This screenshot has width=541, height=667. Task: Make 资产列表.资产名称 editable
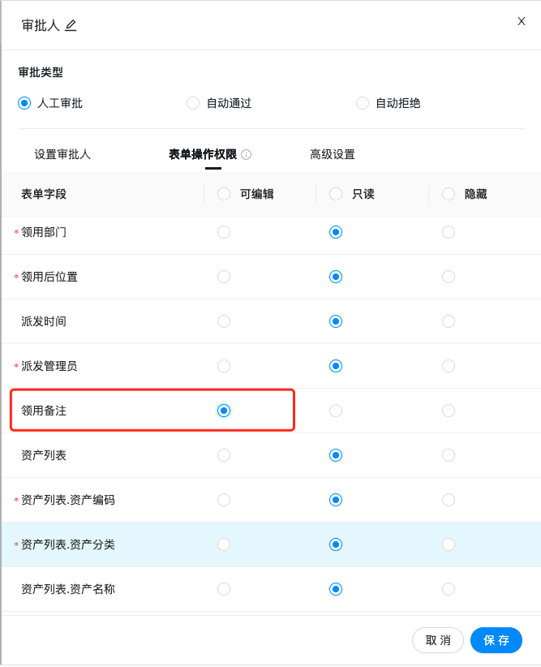pyautogui.click(x=224, y=589)
